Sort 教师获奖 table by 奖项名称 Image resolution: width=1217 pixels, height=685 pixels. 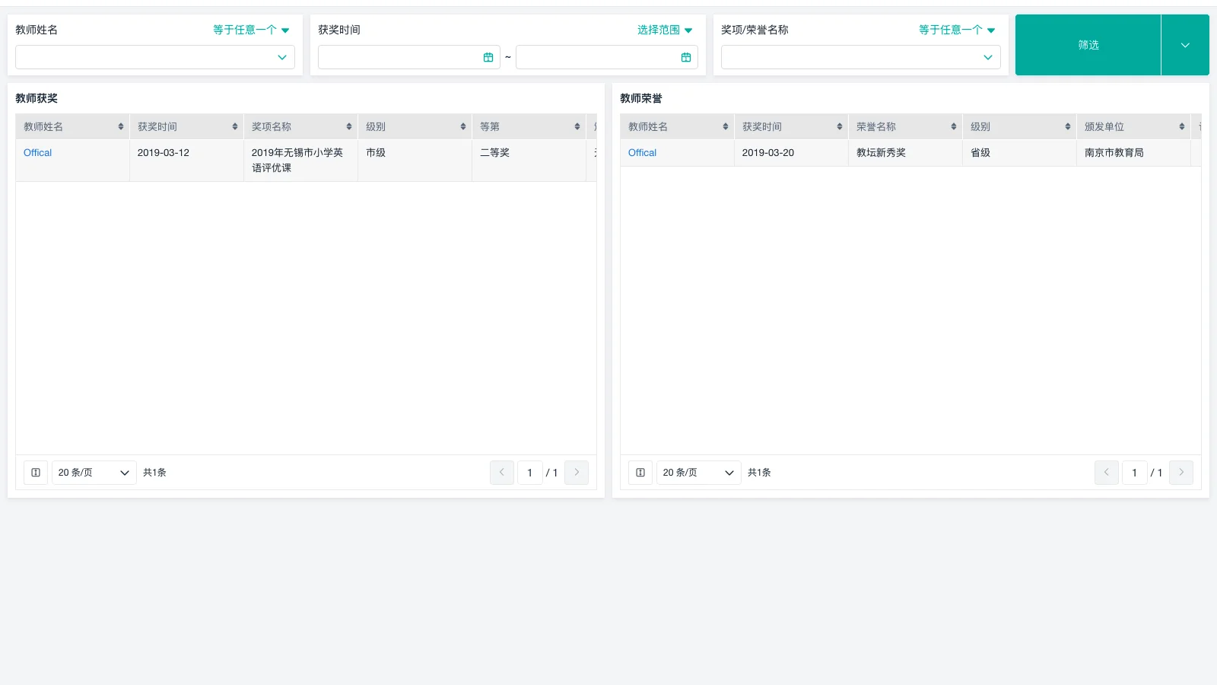349,126
